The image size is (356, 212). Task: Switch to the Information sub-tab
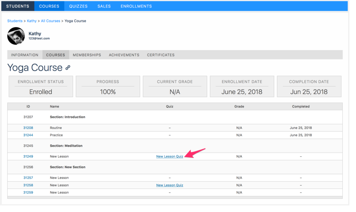25,55
